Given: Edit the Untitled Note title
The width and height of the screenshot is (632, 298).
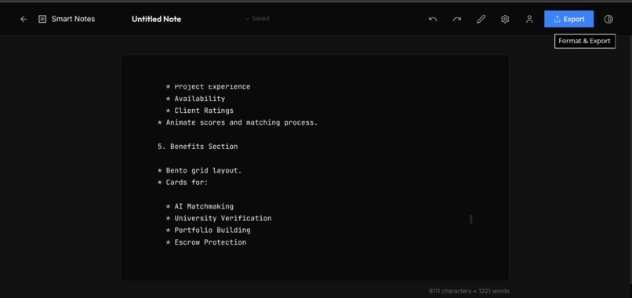Looking at the screenshot, I should point(156,19).
